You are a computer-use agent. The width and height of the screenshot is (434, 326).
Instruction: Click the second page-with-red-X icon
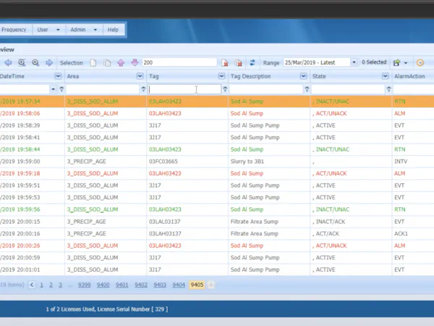(x=238, y=62)
